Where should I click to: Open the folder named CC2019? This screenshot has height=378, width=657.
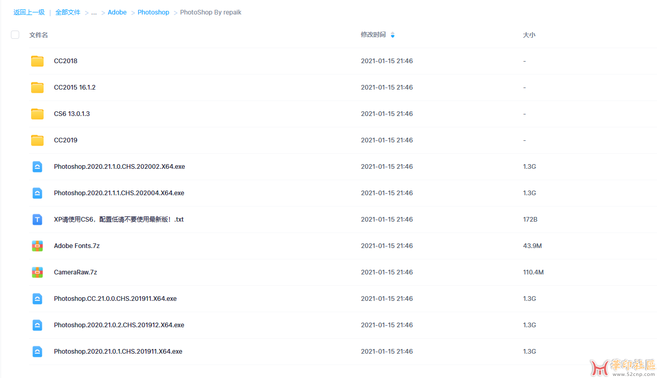(65, 140)
